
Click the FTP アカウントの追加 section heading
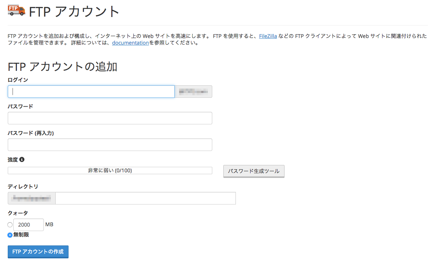coord(62,67)
